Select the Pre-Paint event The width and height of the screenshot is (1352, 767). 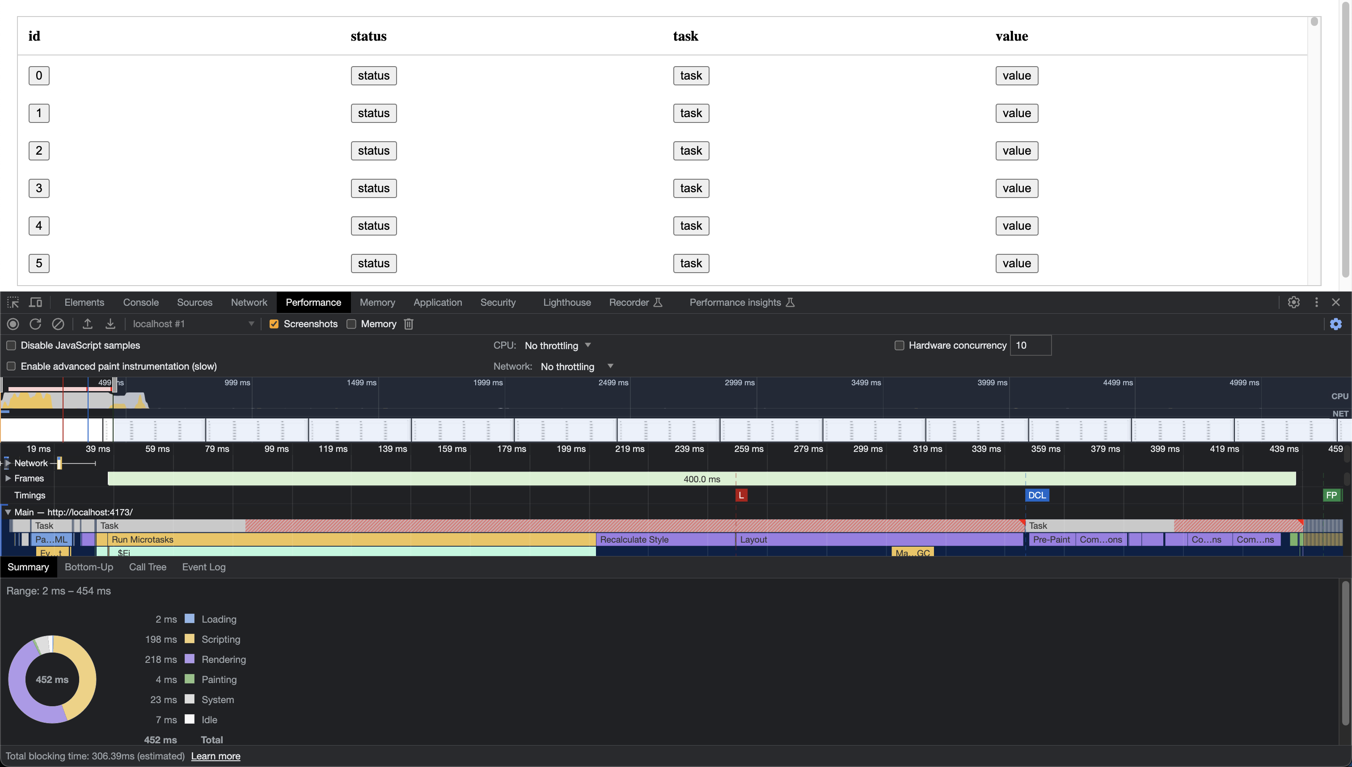click(x=1052, y=539)
